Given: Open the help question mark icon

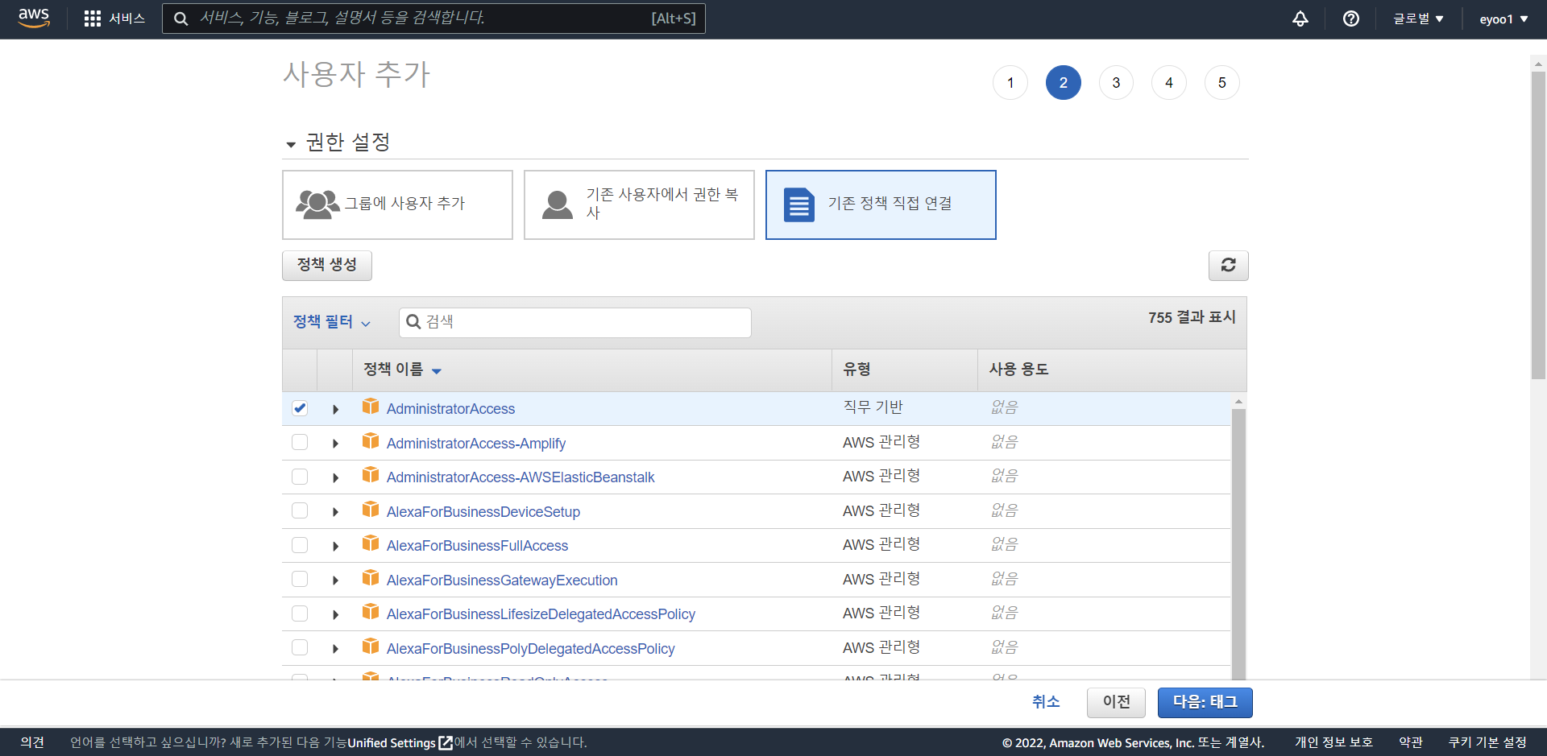Looking at the screenshot, I should click(1351, 19).
